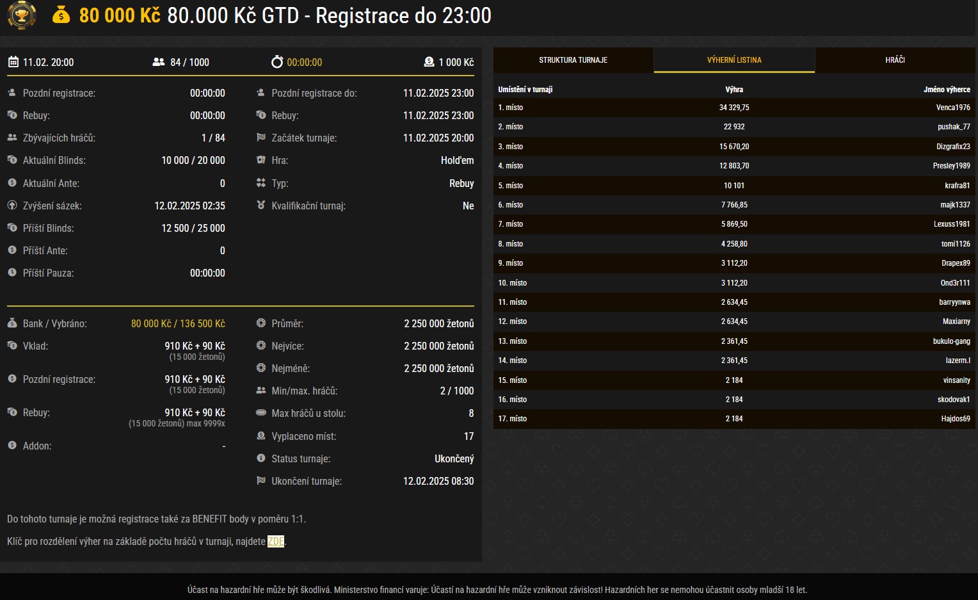The image size is (978, 600).
Task: Click the stopwatch icon beside 00:00:00
Action: pos(277,61)
